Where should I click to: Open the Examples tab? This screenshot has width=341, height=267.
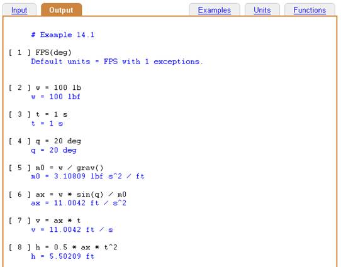[x=215, y=10]
